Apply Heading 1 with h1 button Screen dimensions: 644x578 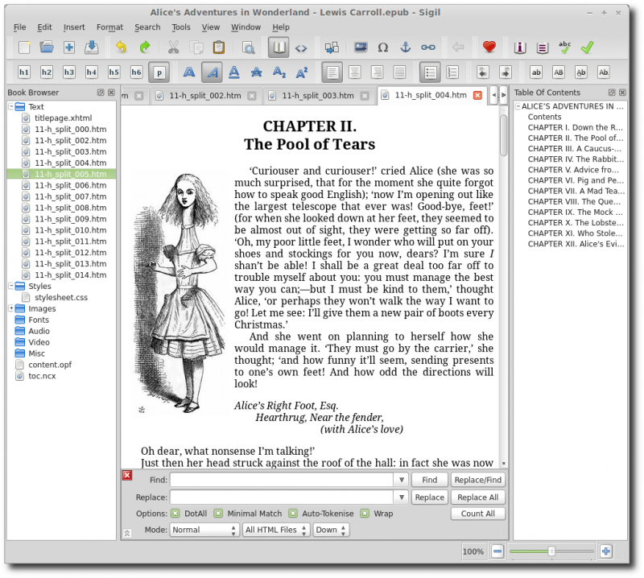pyautogui.click(x=24, y=72)
